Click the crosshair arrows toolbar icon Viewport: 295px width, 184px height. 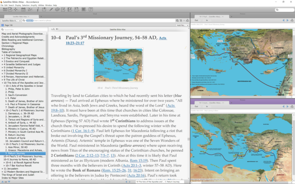tap(16, 9)
